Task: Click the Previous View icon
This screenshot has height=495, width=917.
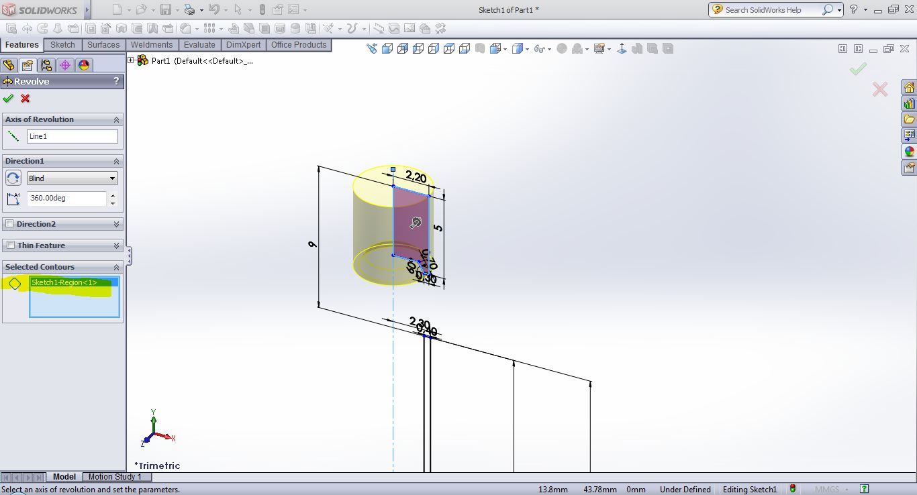Action: [372, 48]
